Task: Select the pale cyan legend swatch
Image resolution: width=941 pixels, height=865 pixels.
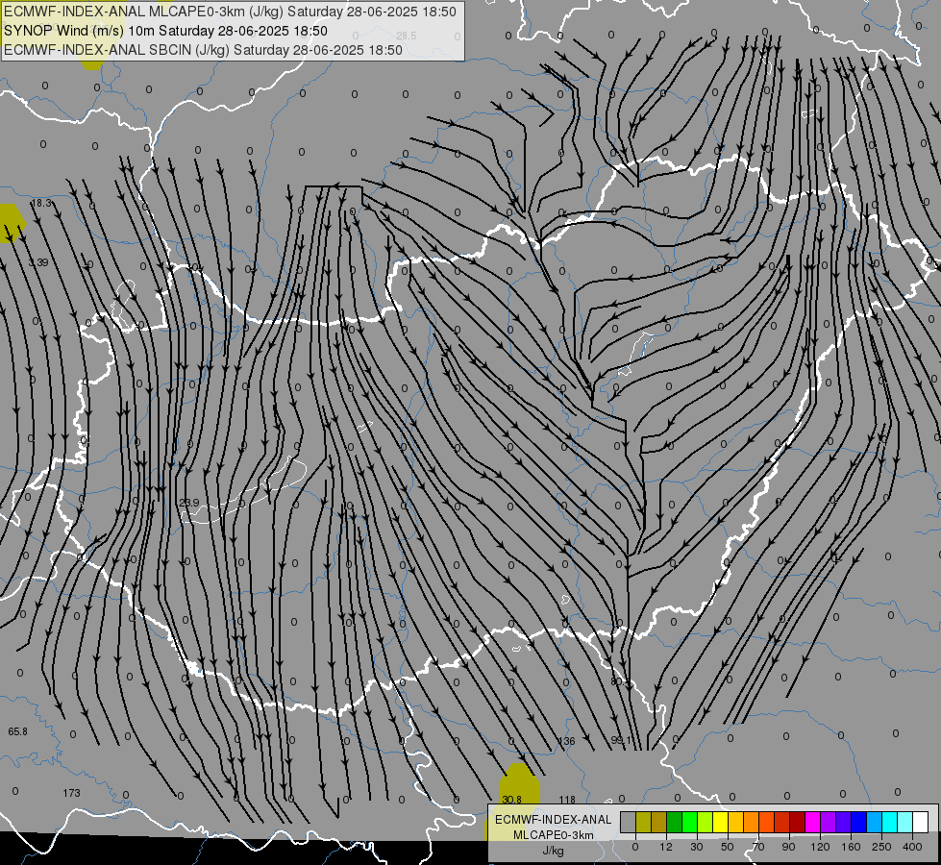Action: (905, 822)
